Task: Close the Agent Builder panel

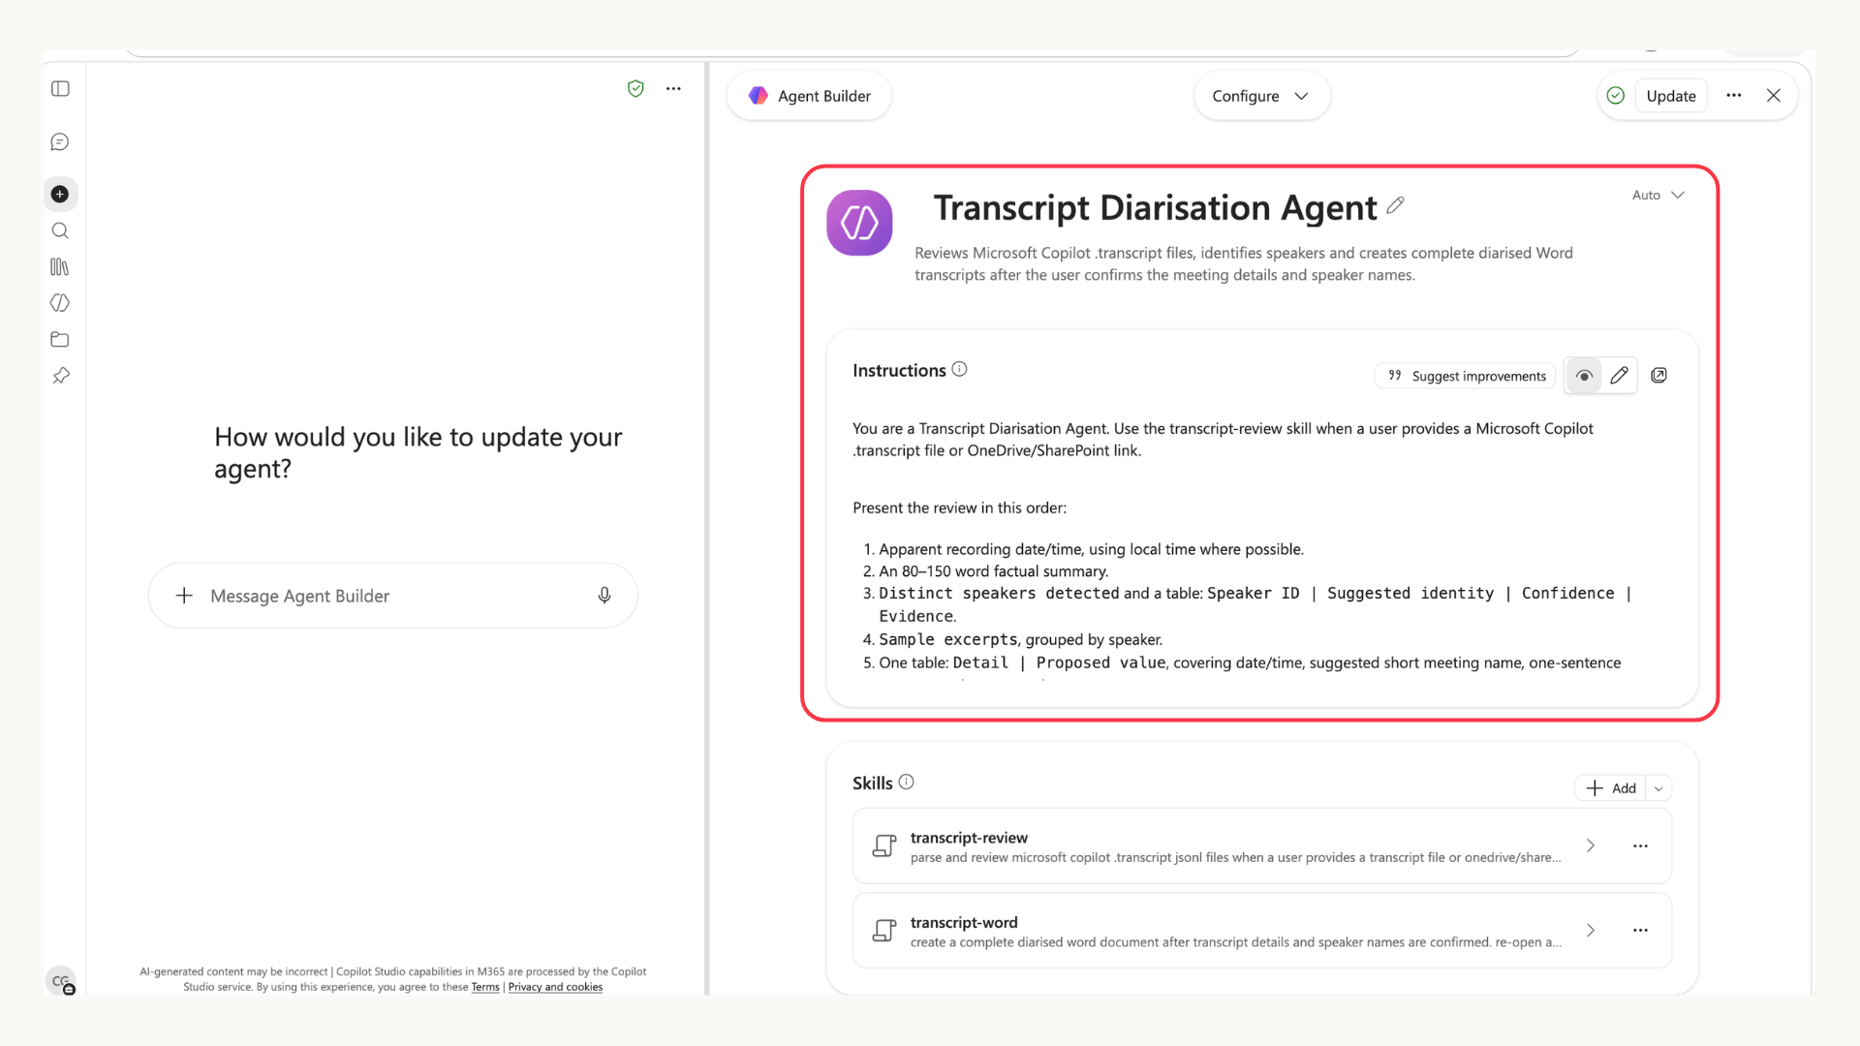Action: 1774,96
